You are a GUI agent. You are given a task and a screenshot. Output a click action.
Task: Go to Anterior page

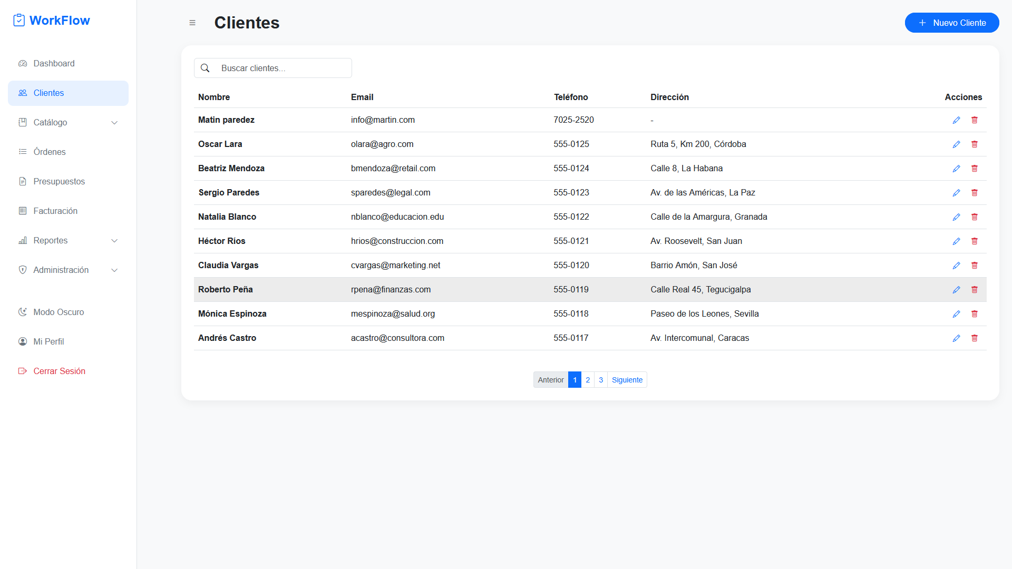coord(550,380)
